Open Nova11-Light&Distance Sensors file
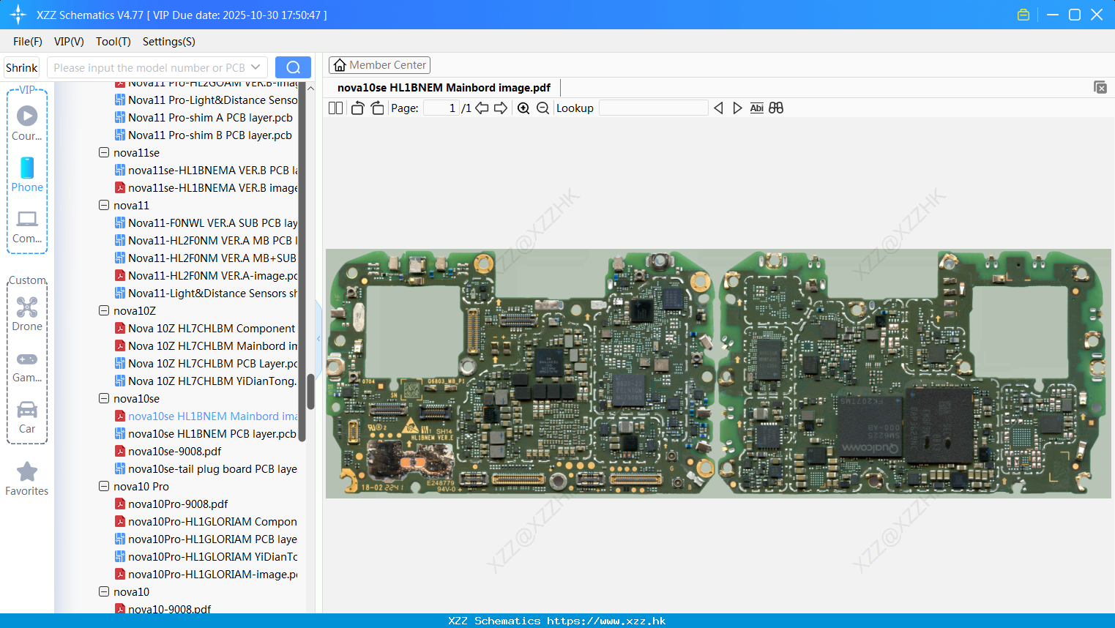 point(212,293)
